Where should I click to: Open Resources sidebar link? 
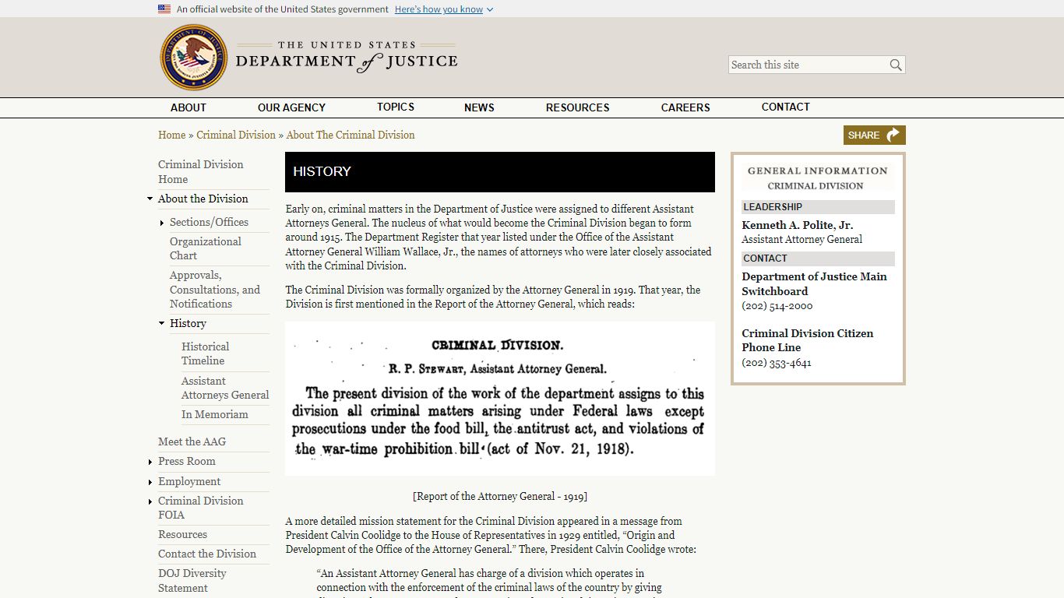(x=182, y=534)
